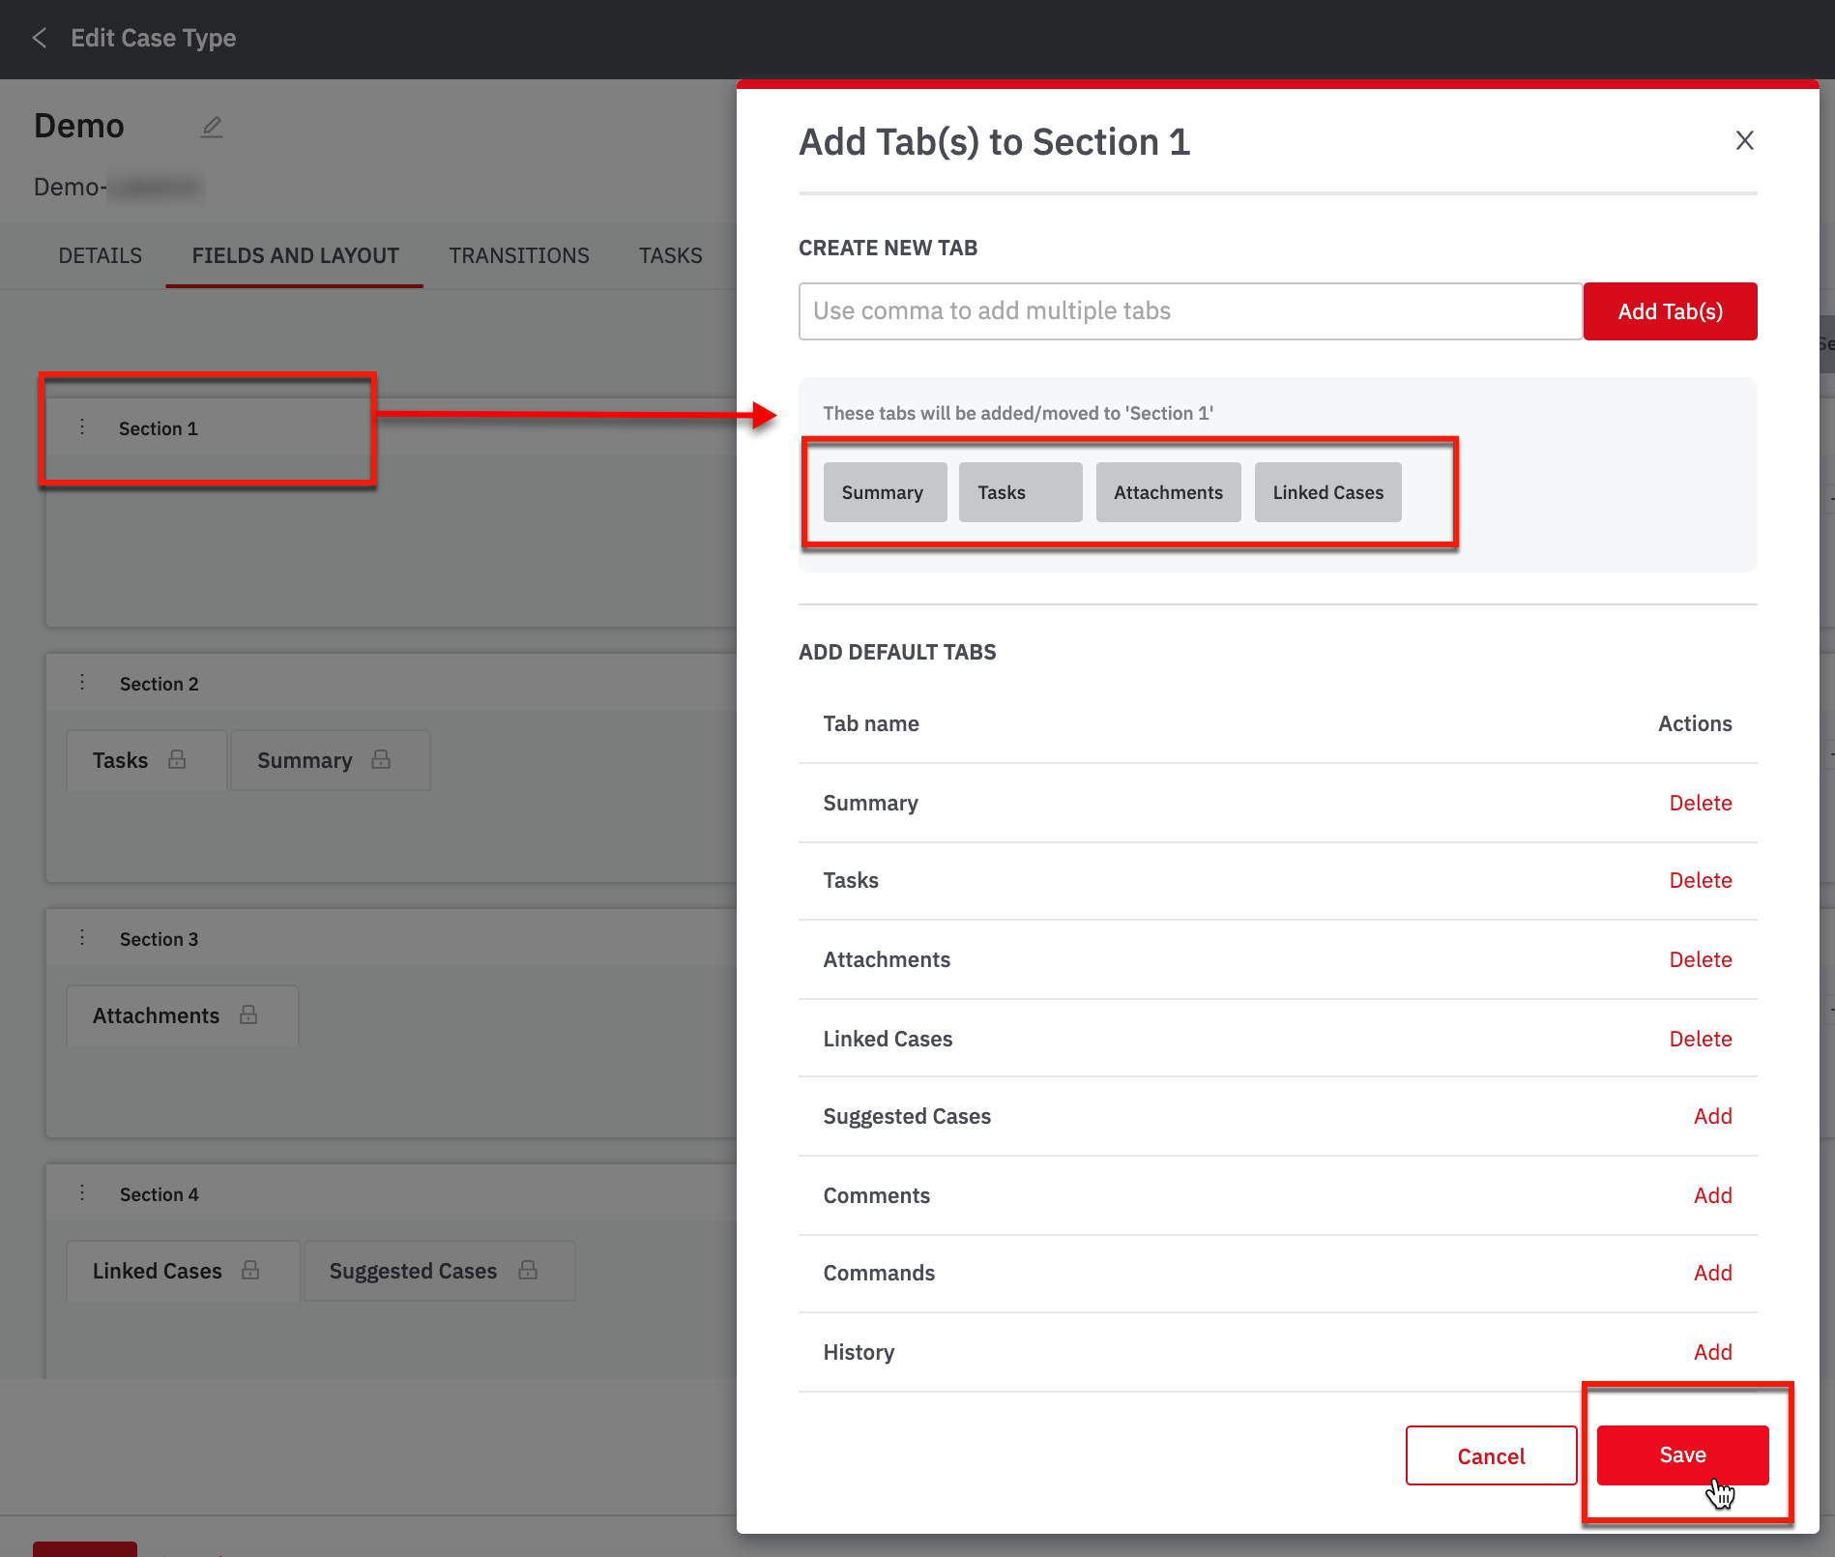1835x1557 pixels.
Task: Delete the Tasks default tab
Action: (x=1701, y=880)
